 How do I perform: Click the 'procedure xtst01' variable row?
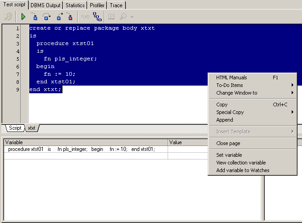(86, 149)
